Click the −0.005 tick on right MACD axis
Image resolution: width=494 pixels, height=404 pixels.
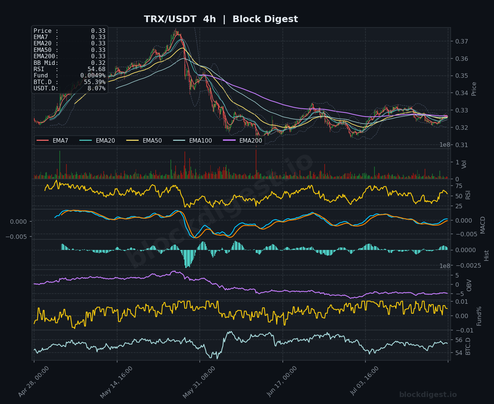click(467, 234)
